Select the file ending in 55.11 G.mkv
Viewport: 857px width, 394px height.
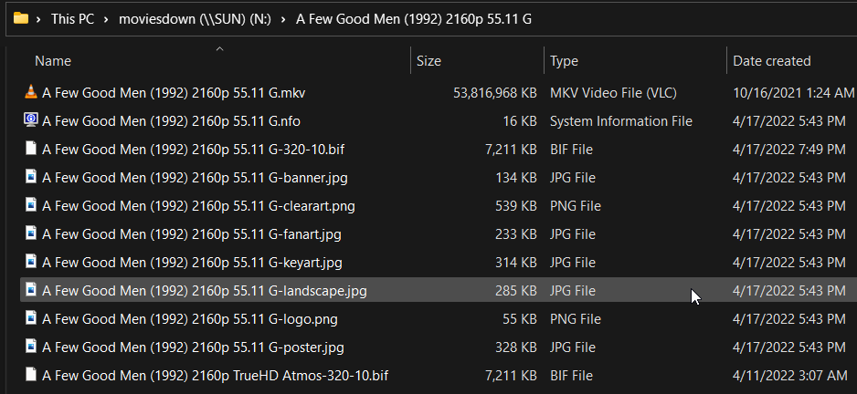pyautogui.click(x=174, y=93)
